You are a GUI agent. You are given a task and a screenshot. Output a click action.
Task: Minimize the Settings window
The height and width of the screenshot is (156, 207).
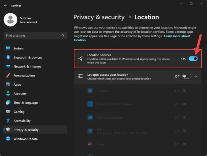click(181, 4)
